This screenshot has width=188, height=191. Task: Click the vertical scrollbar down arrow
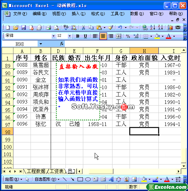click(184, 166)
